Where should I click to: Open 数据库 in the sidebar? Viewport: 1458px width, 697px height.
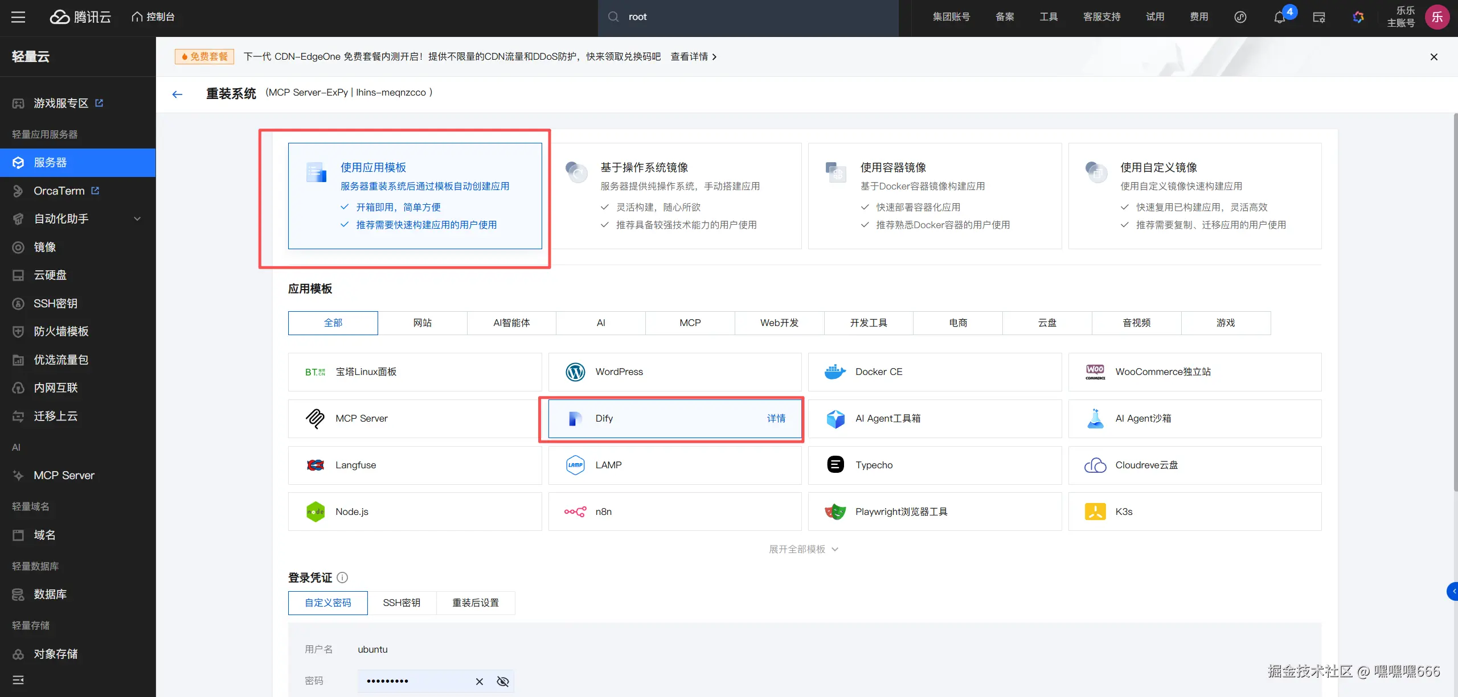point(77,595)
